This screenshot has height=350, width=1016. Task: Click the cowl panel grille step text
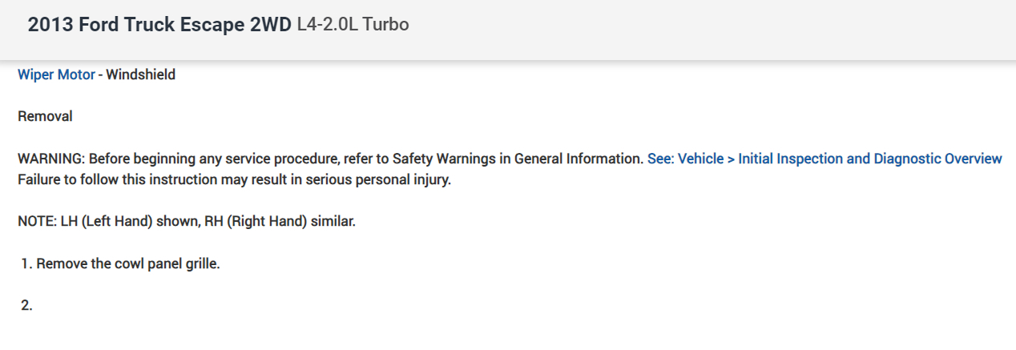coord(166,264)
